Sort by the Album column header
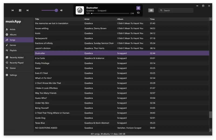The height and width of the screenshot is (140, 216). pos(133,19)
